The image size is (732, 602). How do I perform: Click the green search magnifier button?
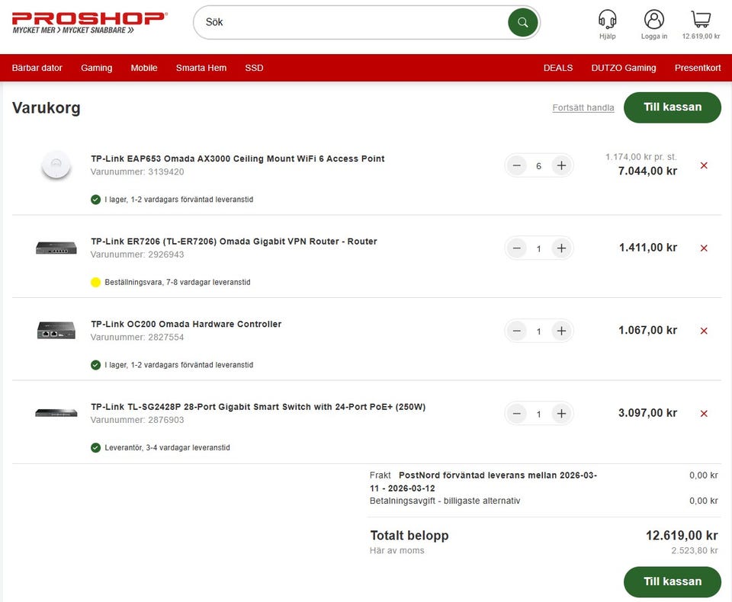pyautogui.click(x=522, y=23)
